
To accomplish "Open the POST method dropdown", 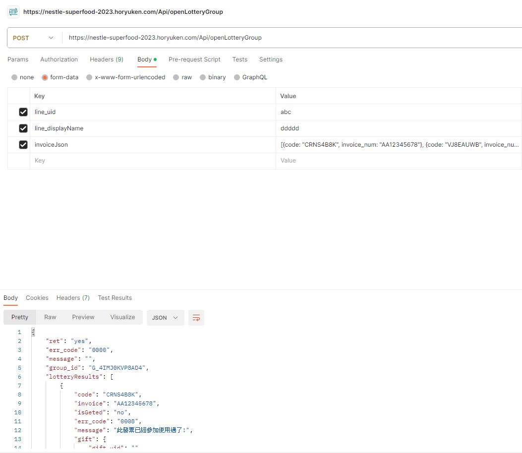I will click(33, 38).
